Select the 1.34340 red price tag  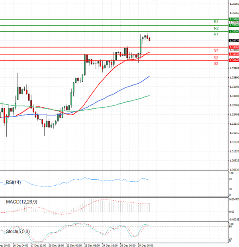click(x=234, y=54)
